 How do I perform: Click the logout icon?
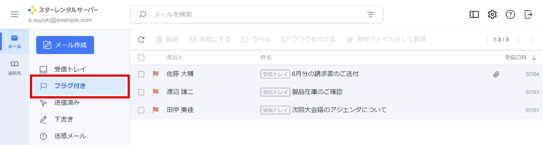(528, 14)
